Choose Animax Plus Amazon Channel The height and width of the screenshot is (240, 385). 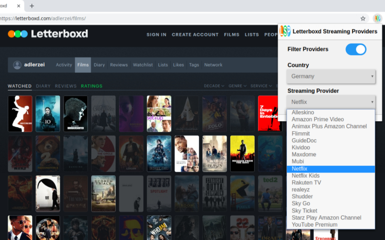331,126
